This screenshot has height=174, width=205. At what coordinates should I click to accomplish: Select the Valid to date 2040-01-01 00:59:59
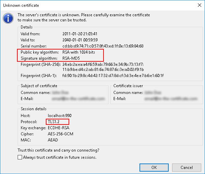point(80,40)
